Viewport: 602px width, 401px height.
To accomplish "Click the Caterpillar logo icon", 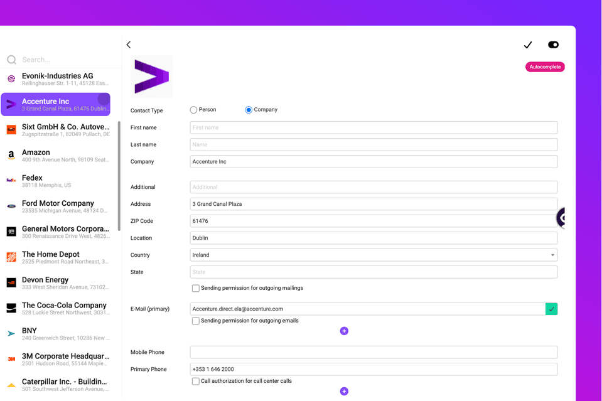I will [11, 385].
